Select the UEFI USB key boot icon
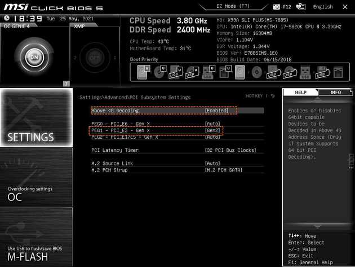355x267 pixels. click(x=208, y=72)
